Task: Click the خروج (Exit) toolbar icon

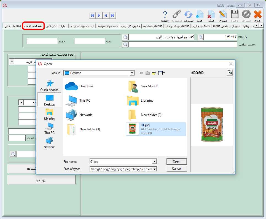Action: pyautogui.click(x=257, y=14)
